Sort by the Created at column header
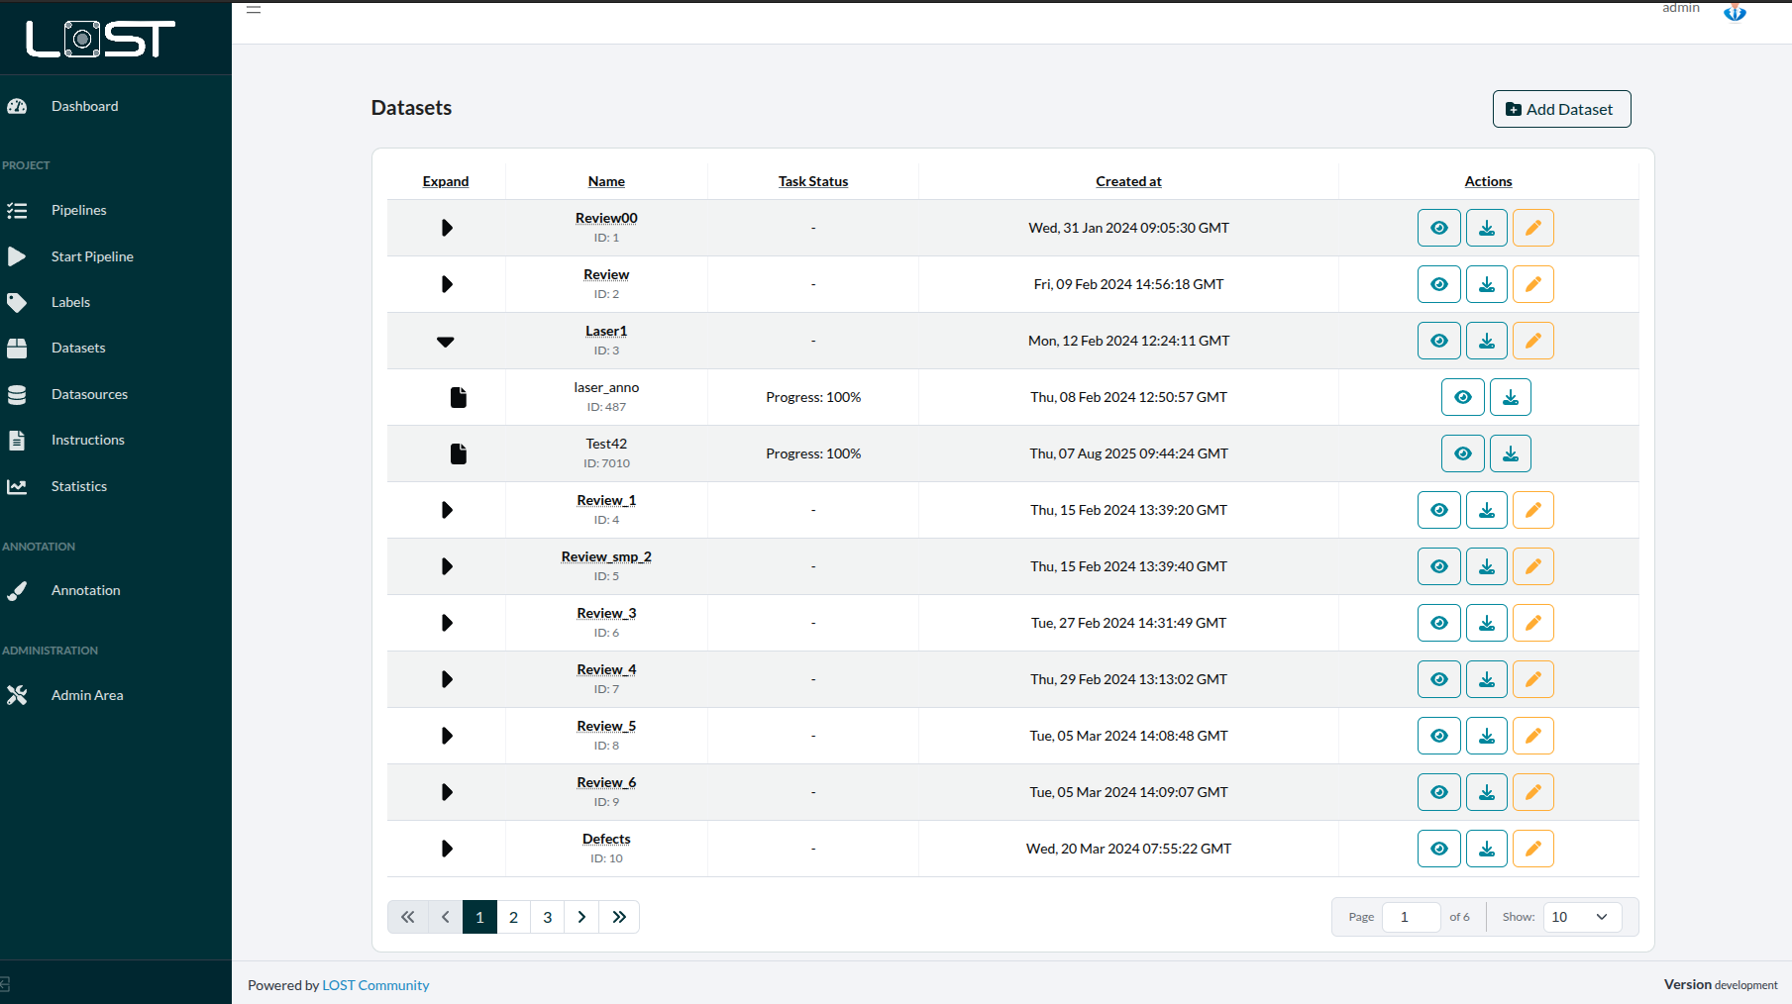 click(1128, 181)
